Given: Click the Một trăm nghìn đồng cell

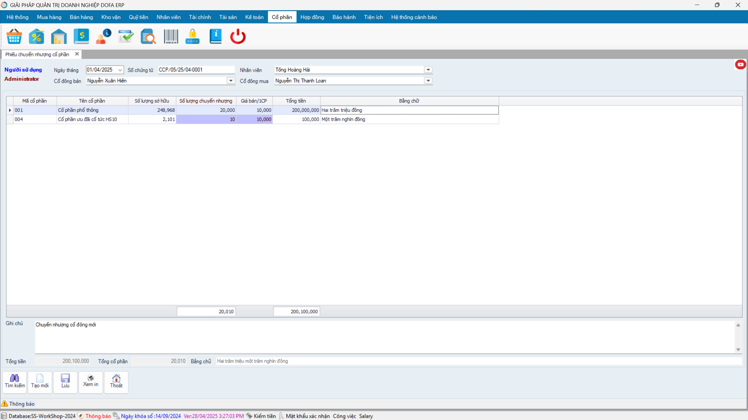Looking at the screenshot, I should [x=410, y=119].
